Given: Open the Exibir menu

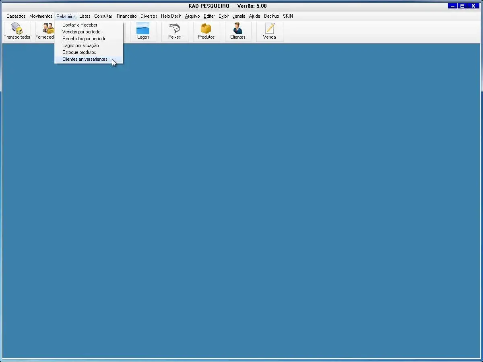Looking at the screenshot, I should coord(224,16).
